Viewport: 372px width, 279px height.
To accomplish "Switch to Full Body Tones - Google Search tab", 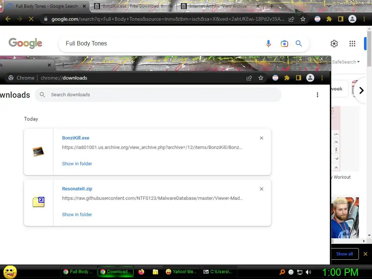I will tap(46, 6).
